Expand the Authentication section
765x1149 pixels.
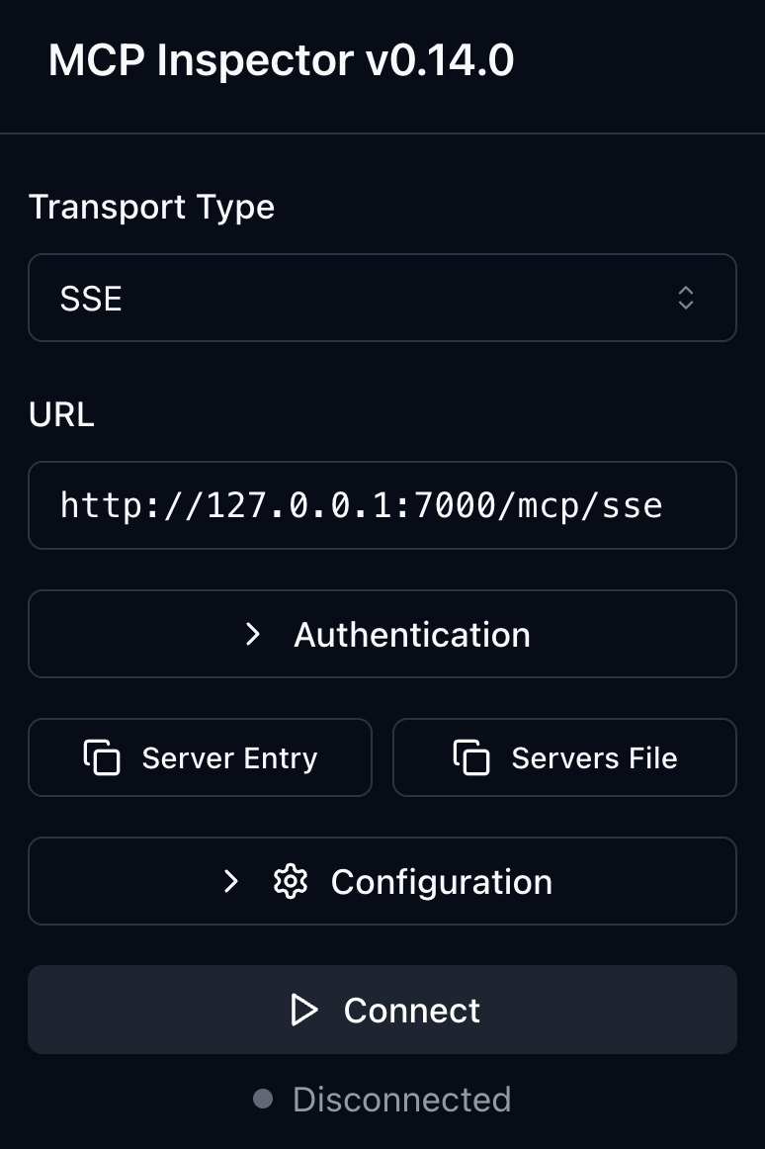tap(382, 634)
